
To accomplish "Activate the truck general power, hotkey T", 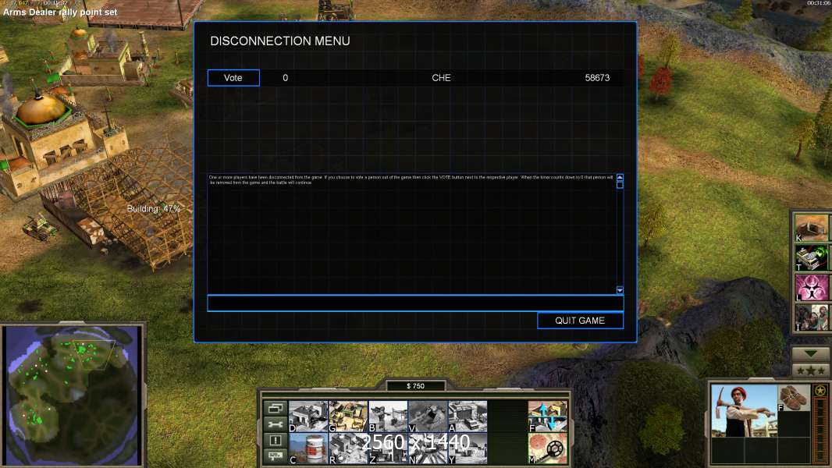I will [x=811, y=257].
